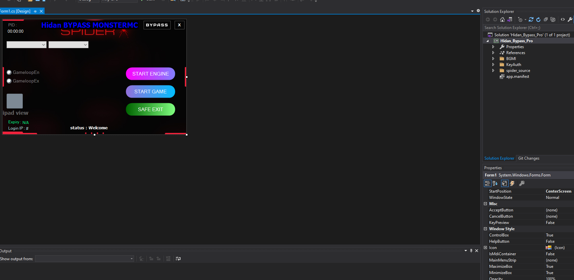Click Sync with Active Document icon
Screen dimensions: 574x280
coord(531,19)
